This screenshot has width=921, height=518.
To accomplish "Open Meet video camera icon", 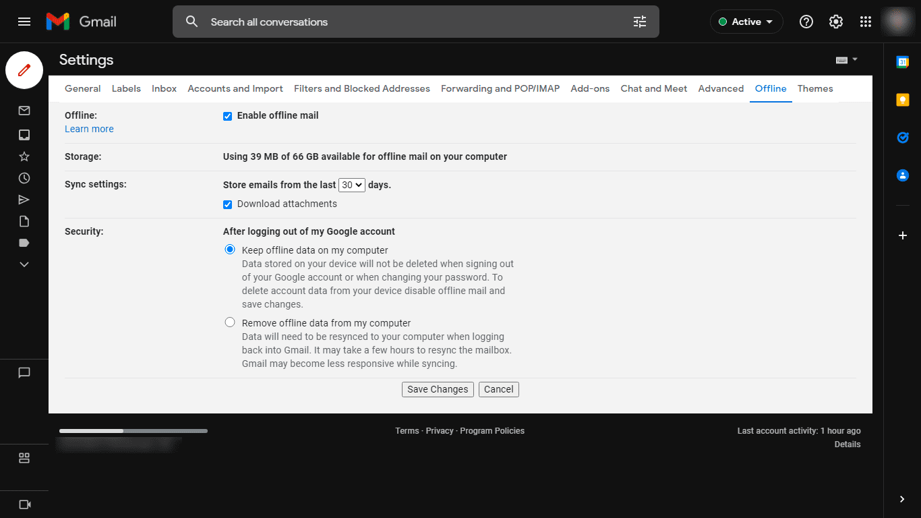I will (24, 505).
